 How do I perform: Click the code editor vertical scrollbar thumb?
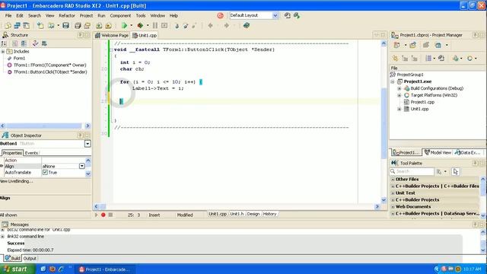(x=384, y=123)
